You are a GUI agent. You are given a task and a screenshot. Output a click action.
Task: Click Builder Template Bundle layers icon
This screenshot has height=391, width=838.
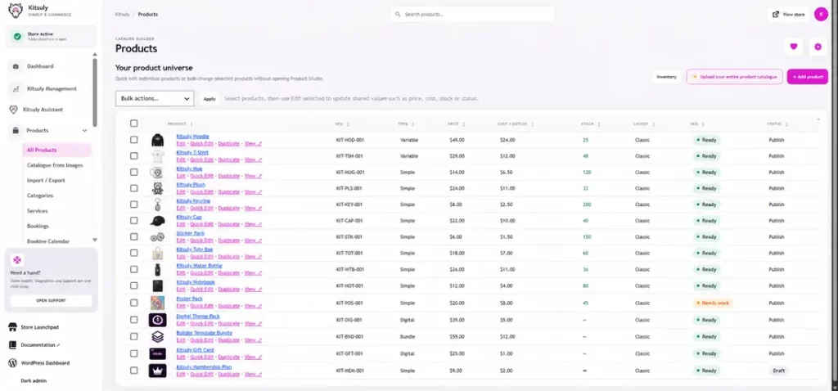coord(157,336)
